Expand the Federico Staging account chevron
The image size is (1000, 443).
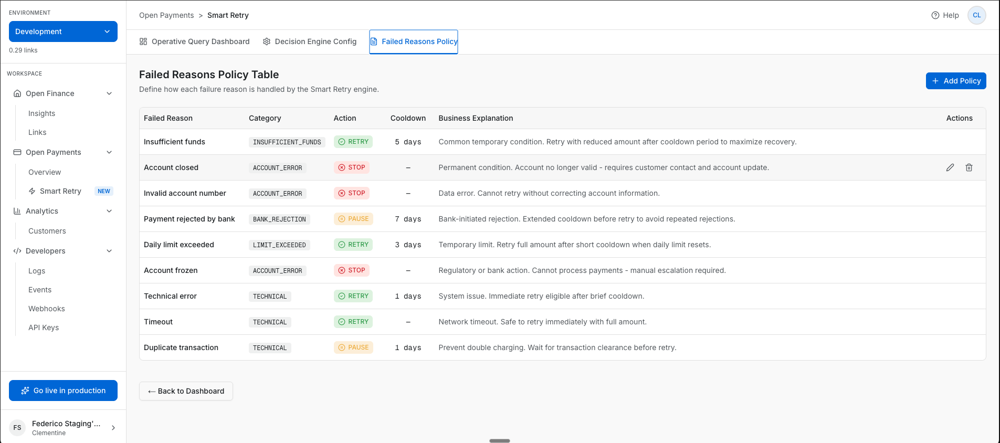click(113, 428)
